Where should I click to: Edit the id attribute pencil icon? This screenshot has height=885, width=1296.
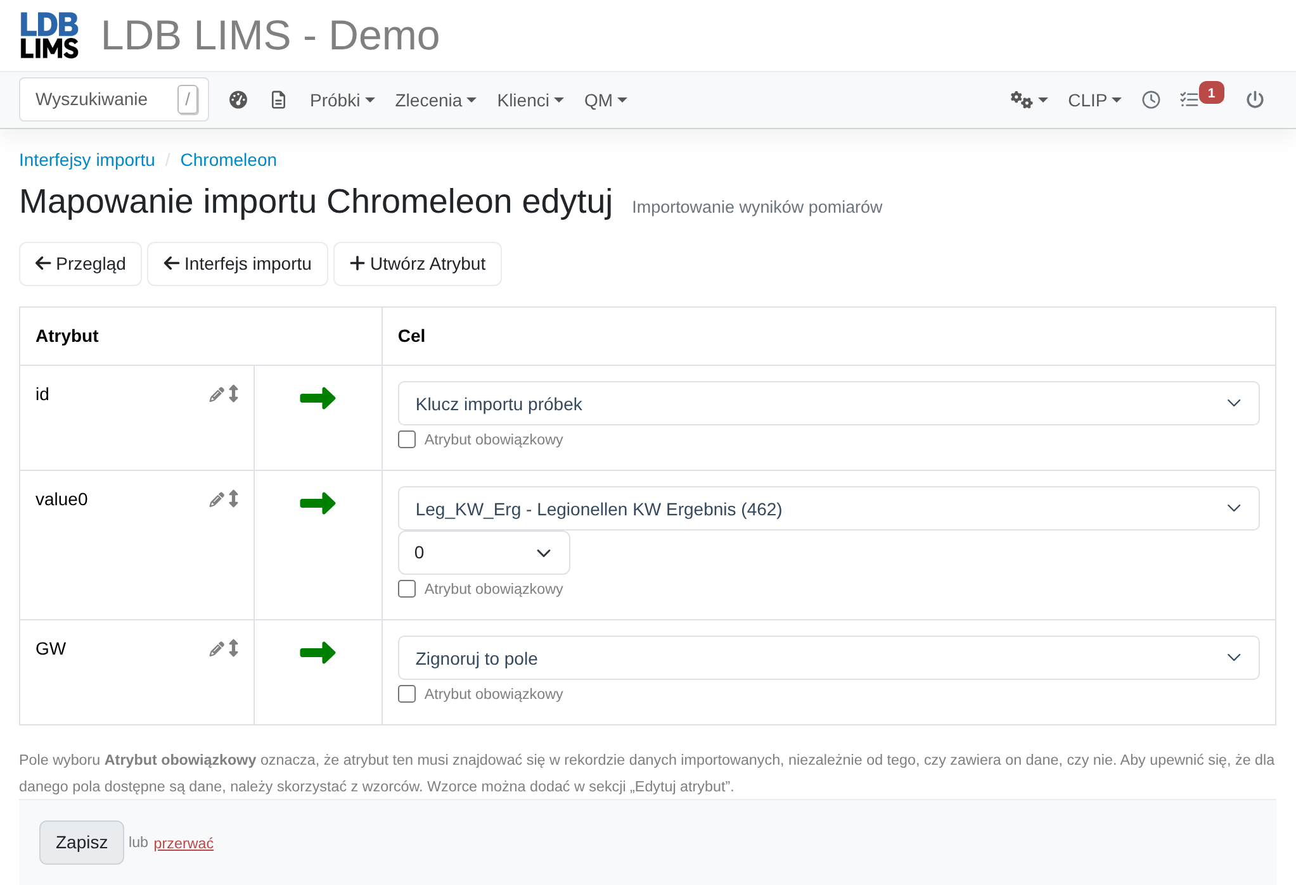tap(217, 394)
